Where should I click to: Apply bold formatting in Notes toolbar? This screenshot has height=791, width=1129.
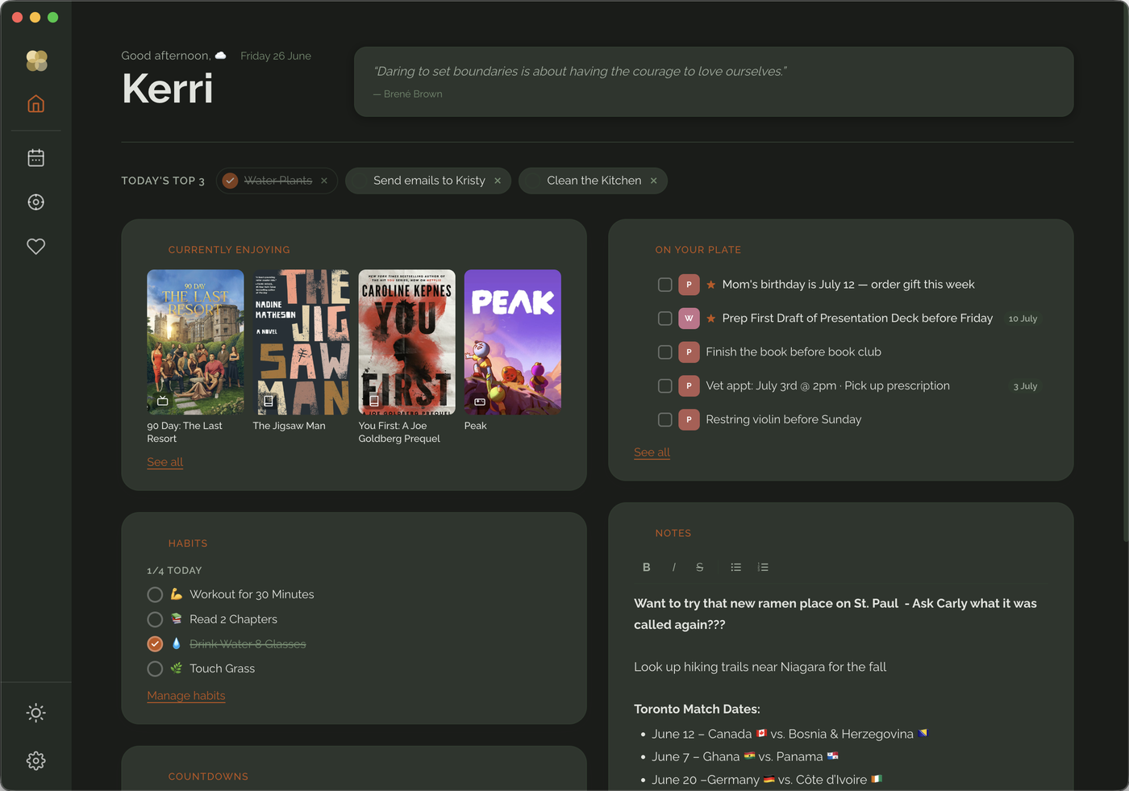(x=646, y=568)
